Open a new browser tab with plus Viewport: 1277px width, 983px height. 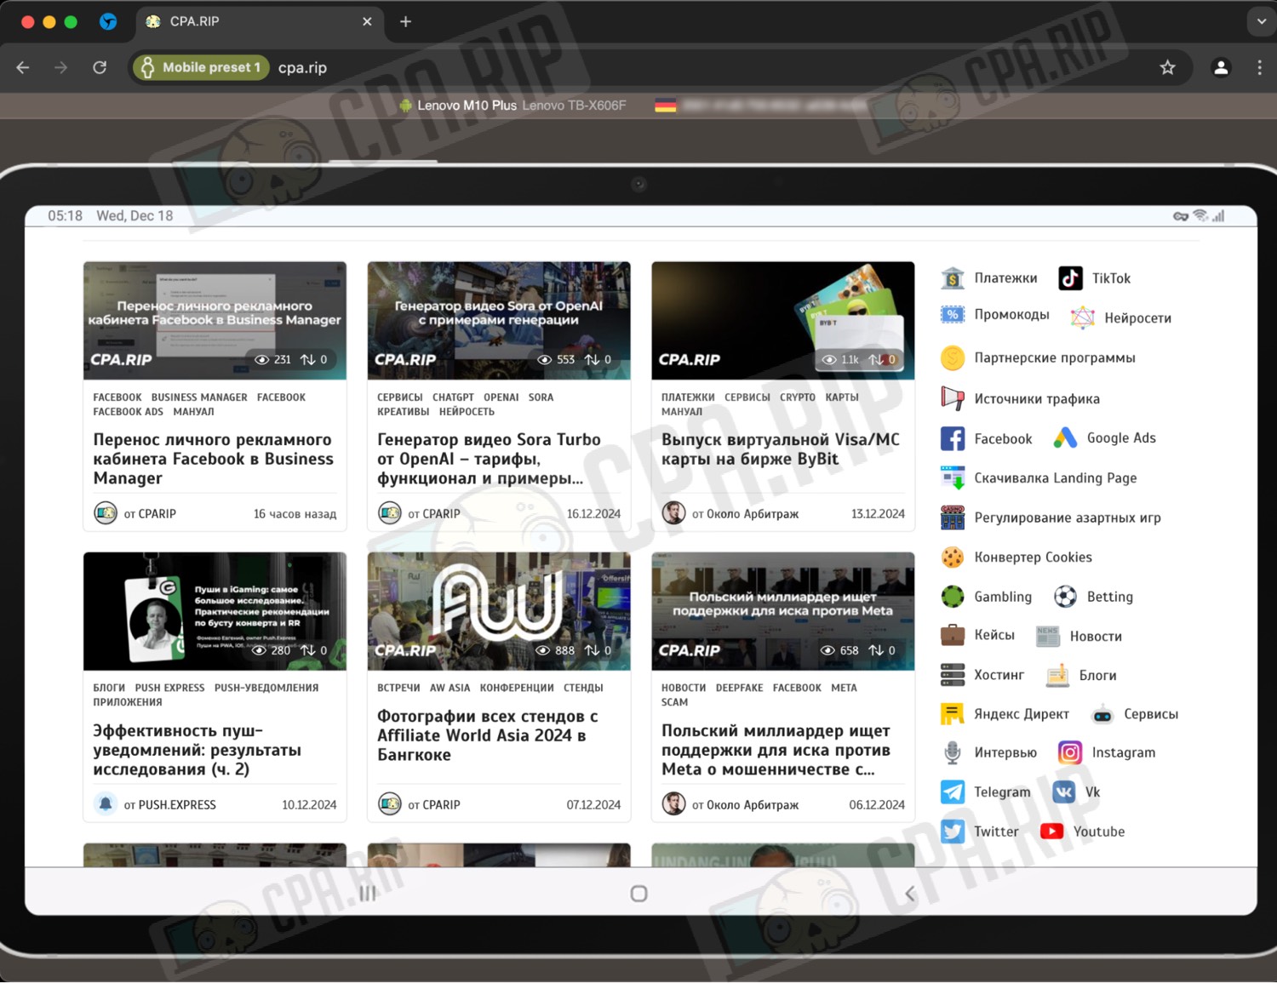tap(406, 21)
